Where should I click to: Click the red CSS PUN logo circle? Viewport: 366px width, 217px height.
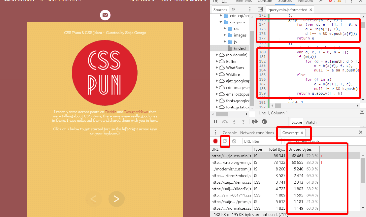point(105,73)
